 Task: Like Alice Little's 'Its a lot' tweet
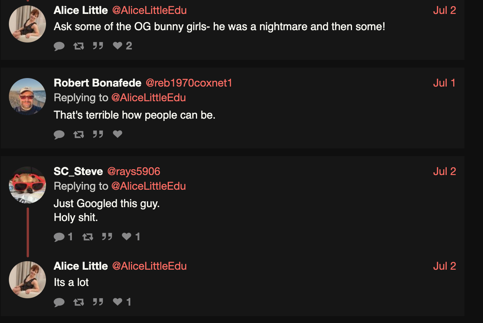tap(122, 302)
